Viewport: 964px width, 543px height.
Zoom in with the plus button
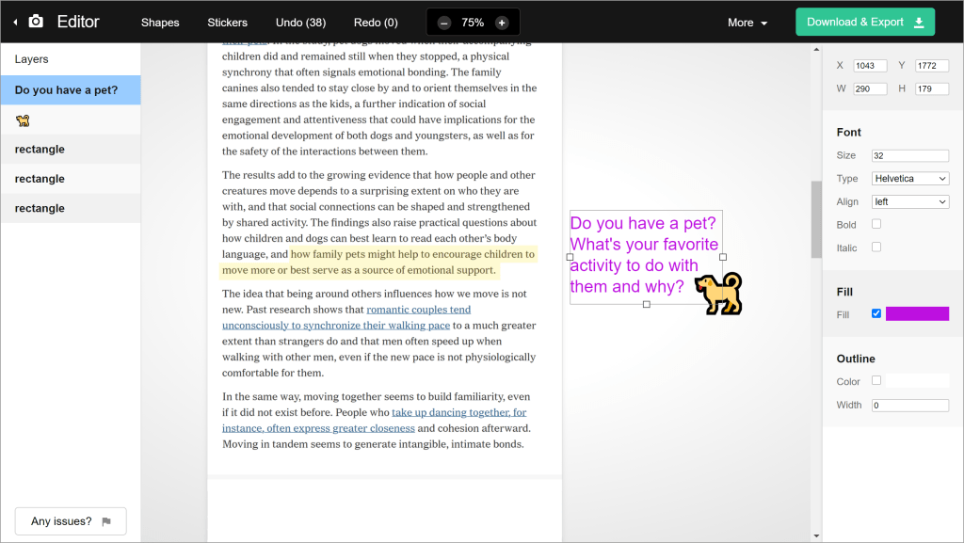(502, 23)
